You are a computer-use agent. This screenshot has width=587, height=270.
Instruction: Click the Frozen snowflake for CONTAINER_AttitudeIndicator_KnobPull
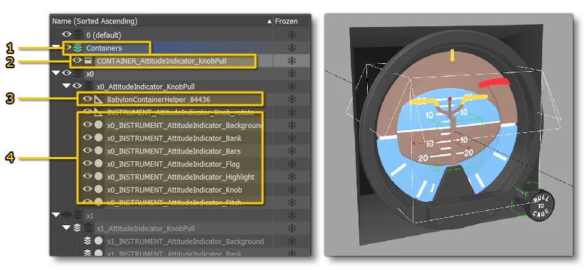pos(292,60)
